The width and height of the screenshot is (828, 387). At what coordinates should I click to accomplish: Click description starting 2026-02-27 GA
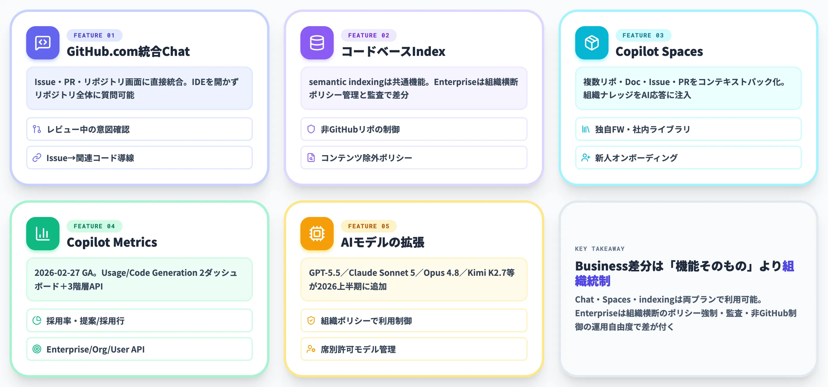(136, 279)
